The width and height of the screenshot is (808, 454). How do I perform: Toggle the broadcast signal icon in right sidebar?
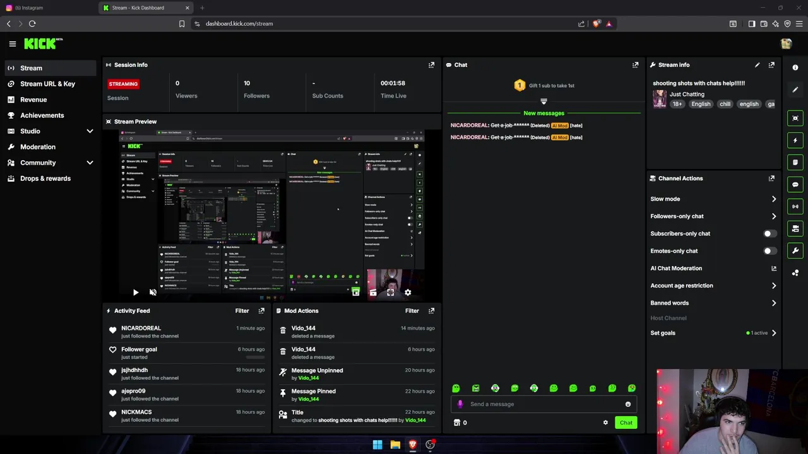795,206
